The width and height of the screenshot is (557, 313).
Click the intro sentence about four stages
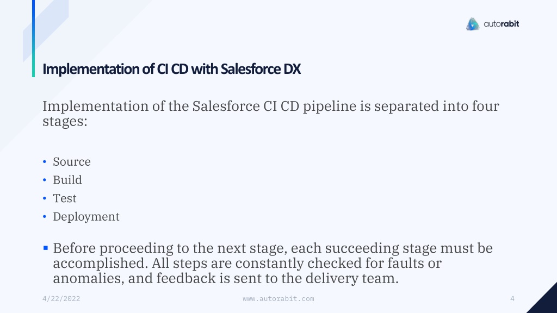271,114
